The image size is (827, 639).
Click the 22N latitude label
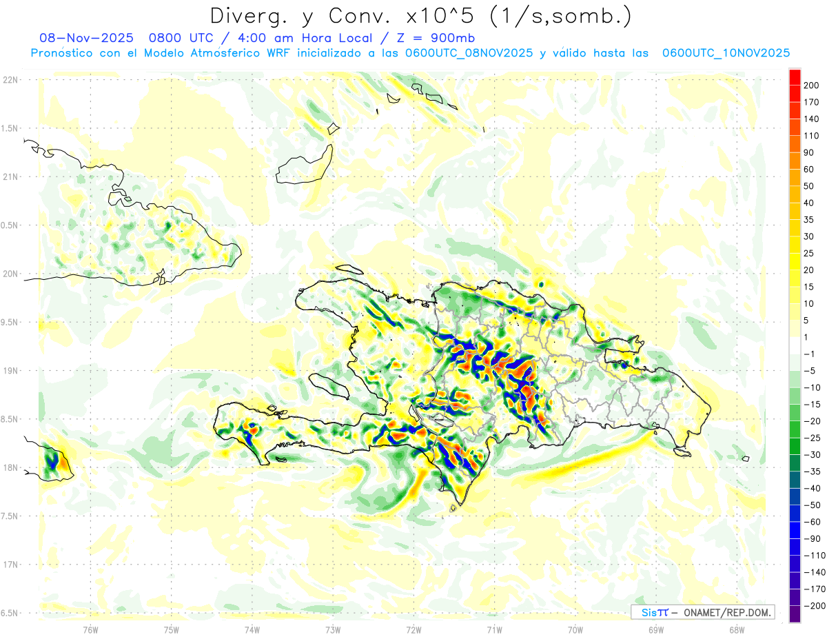click(x=10, y=80)
